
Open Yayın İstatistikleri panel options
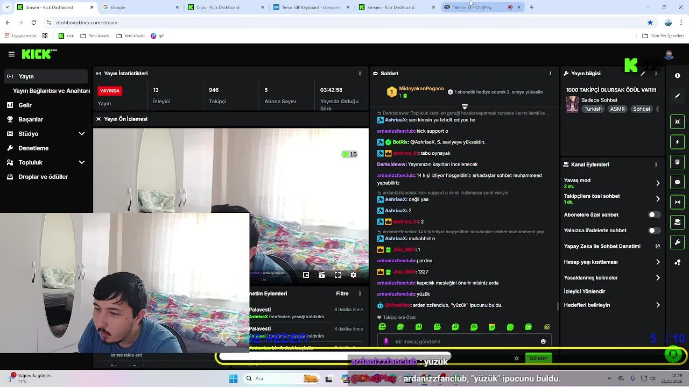click(360, 73)
